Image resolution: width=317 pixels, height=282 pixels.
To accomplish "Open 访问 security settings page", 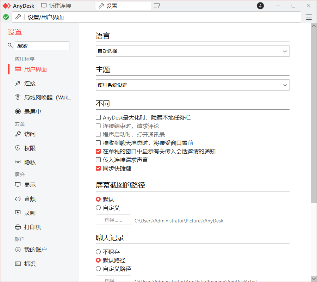I will (30, 134).
